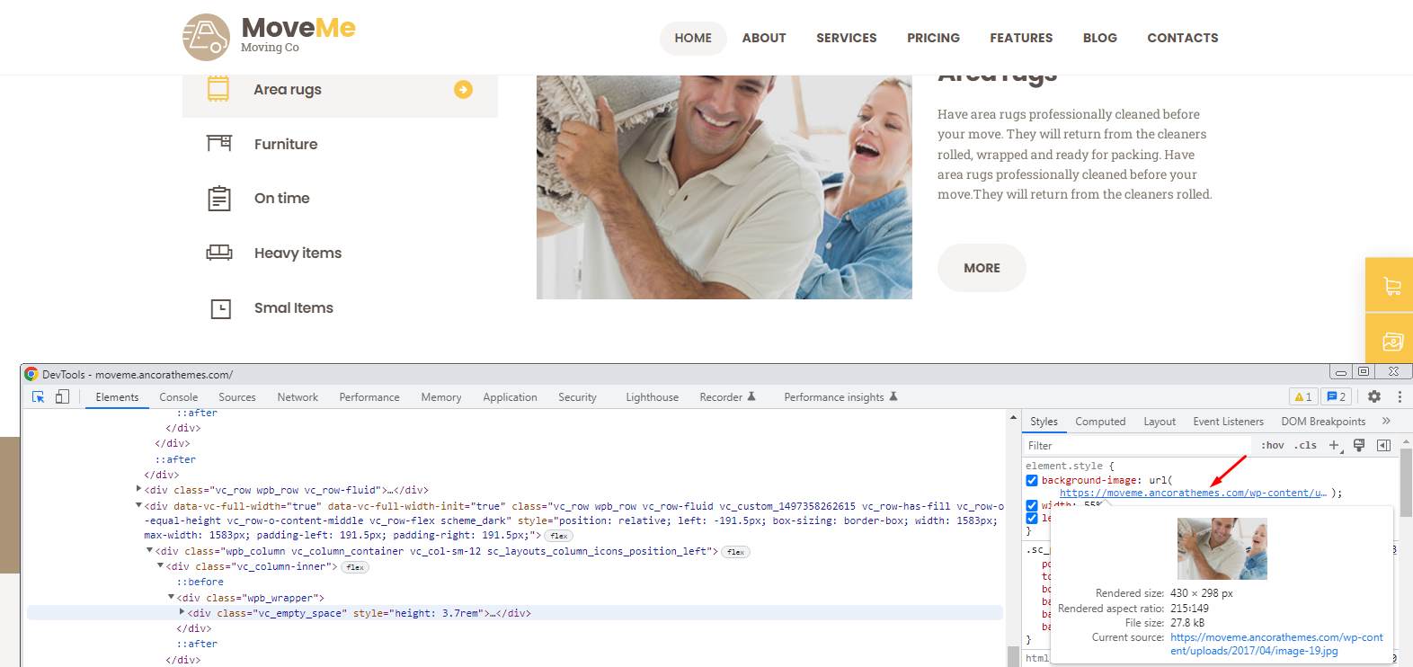This screenshot has width=1413, height=667.
Task: Open DevTools customize kebab menu
Action: click(1400, 396)
